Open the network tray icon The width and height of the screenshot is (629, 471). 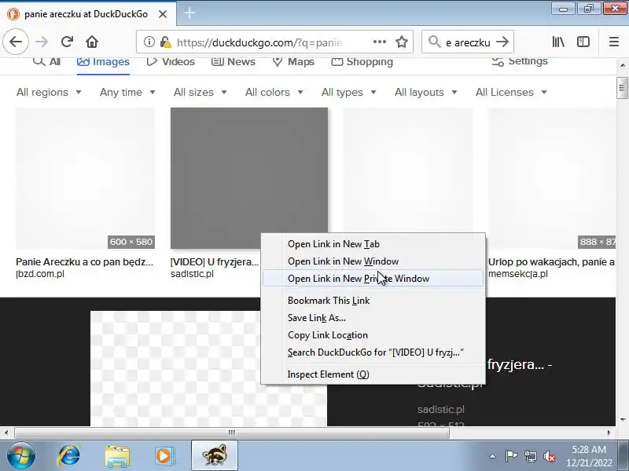530,456
